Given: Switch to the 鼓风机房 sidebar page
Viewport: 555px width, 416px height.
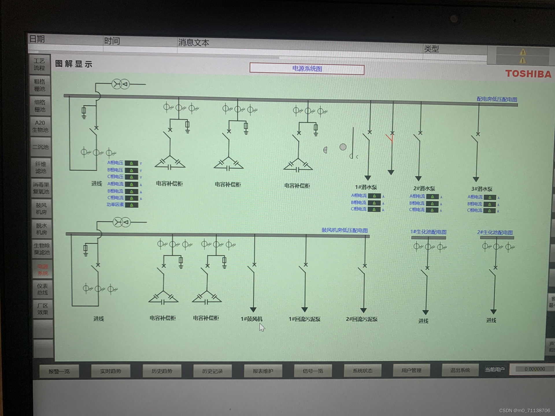Looking at the screenshot, I should click(41, 208).
